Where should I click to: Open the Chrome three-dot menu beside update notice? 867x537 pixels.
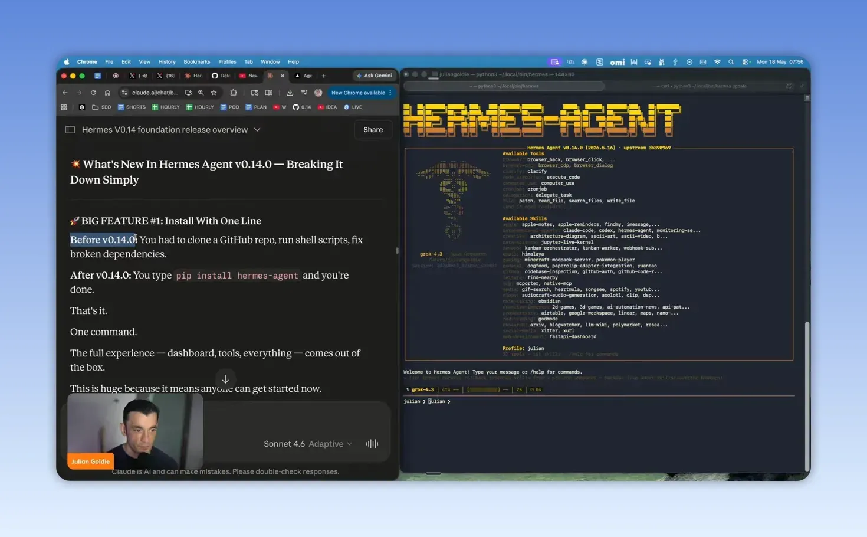(390, 93)
